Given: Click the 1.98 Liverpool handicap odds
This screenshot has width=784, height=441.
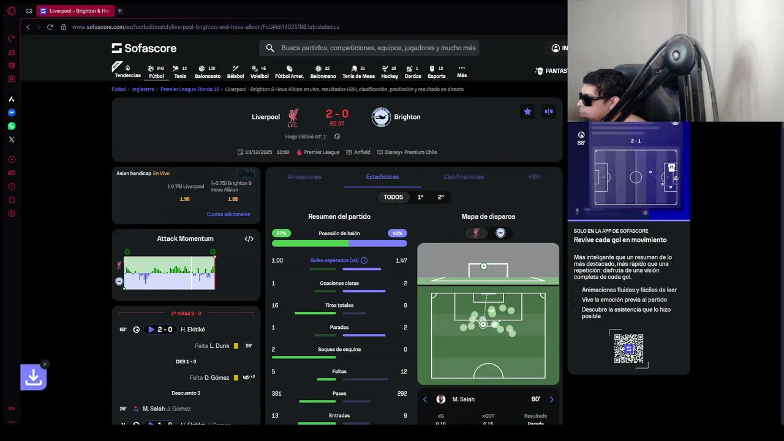Looking at the screenshot, I should click(185, 199).
